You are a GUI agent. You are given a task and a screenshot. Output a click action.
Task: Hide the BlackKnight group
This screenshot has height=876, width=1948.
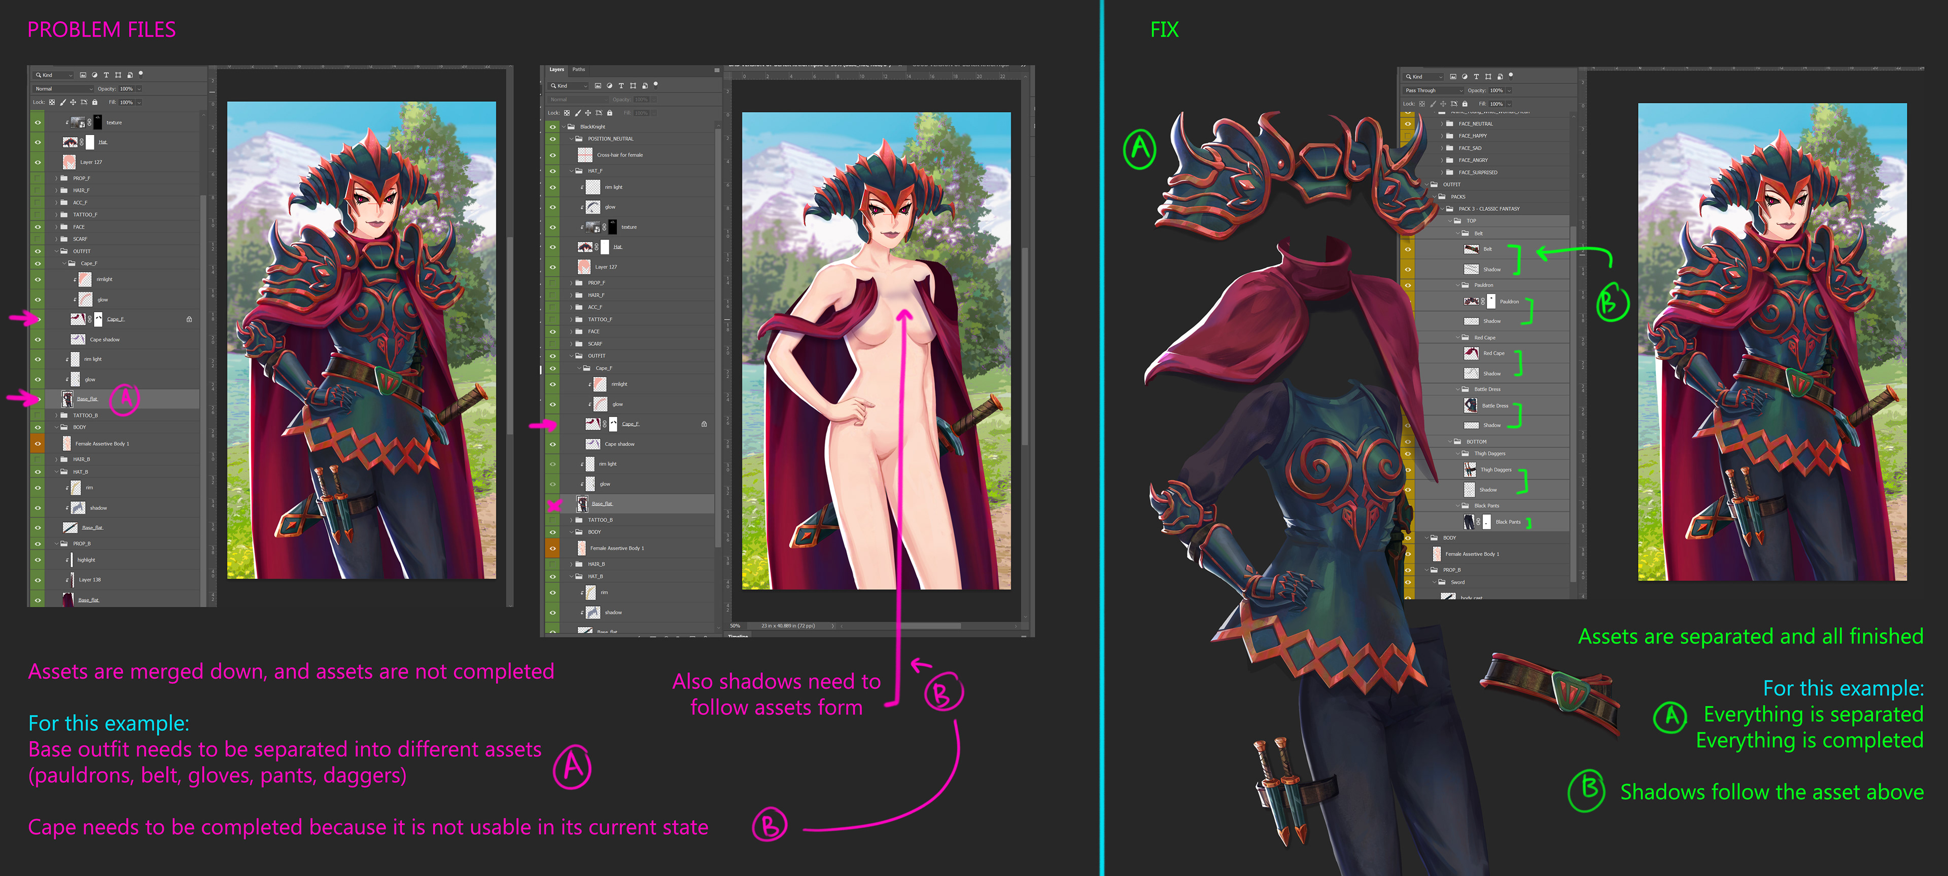(553, 126)
